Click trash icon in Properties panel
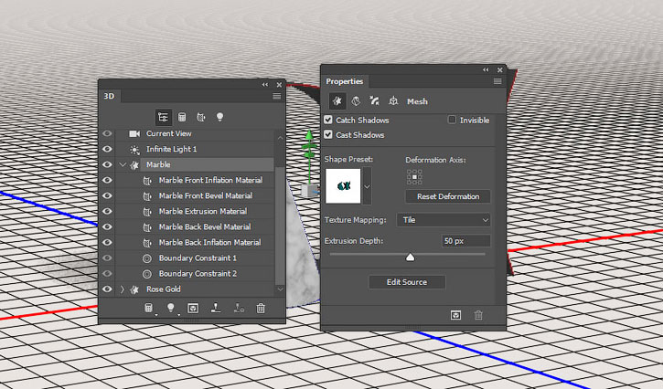Viewport: 663px width, 389px height. pyautogui.click(x=478, y=315)
